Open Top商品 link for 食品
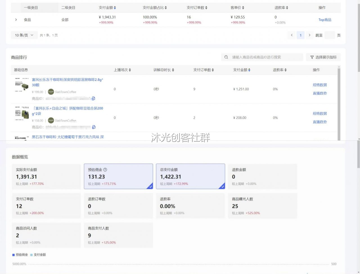This screenshot has width=360, height=274. (x=325, y=20)
